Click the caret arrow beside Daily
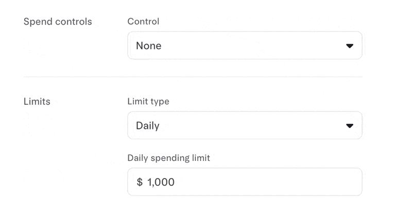The height and width of the screenshot is (213, 412). coord(350,126)
